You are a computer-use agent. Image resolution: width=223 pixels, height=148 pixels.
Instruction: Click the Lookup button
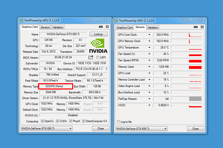(98, 34)
